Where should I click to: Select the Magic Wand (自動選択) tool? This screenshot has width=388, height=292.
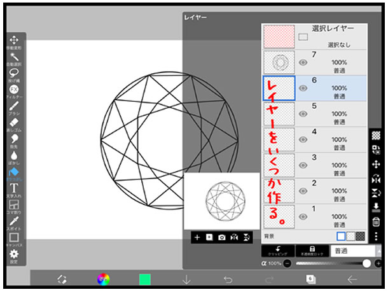[14, 57]
